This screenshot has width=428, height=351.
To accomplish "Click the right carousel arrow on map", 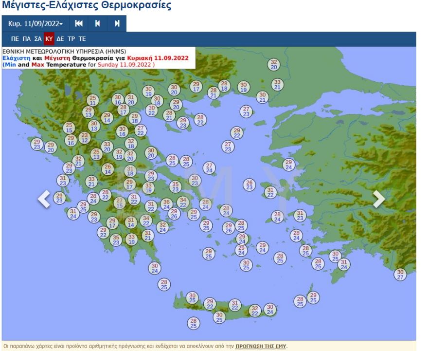I will [x=378, y=199].
